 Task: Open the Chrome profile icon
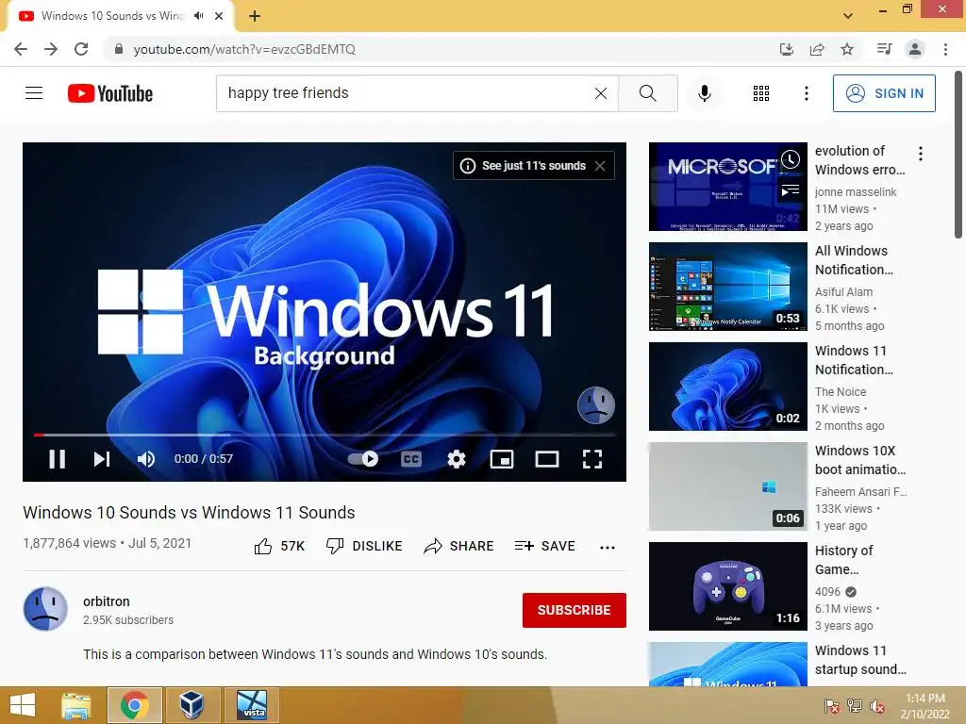915,49
